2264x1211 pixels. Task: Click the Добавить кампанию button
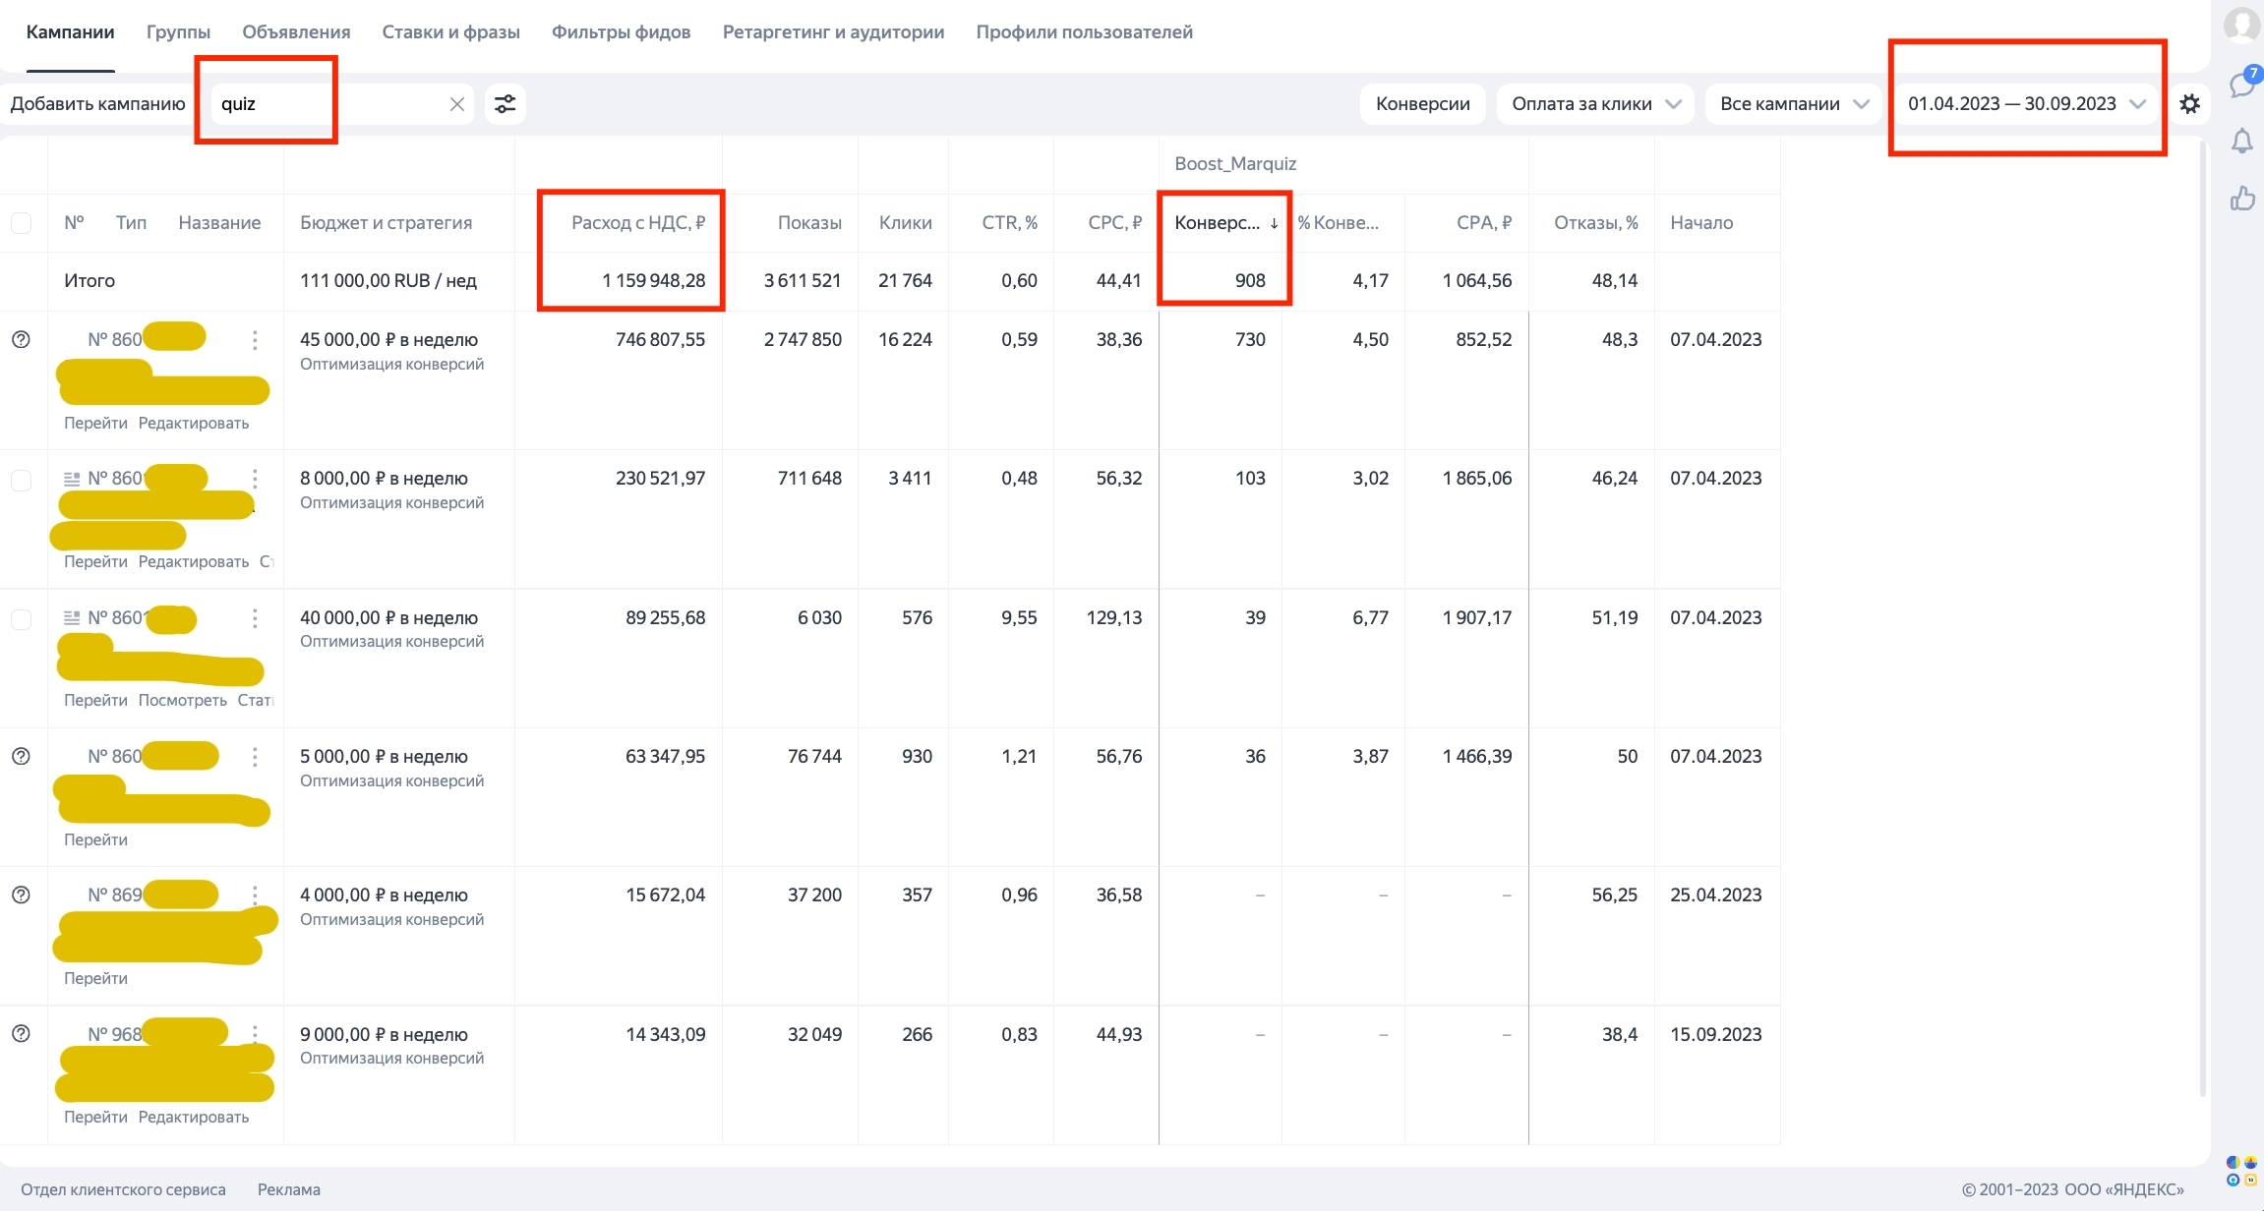click(x=97, y=104)
